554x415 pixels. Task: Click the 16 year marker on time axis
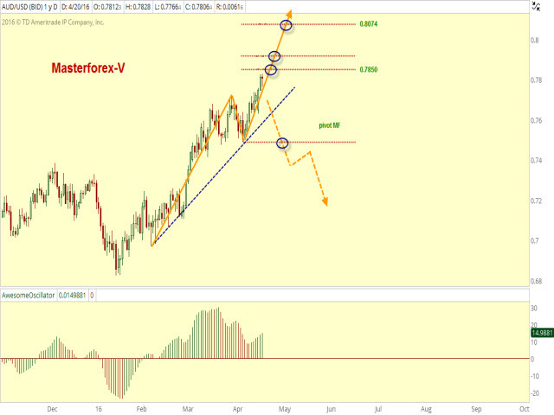point(99,409)
